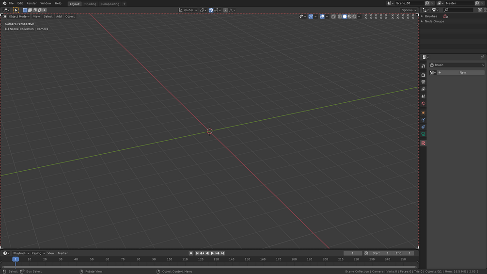The height and width of the screenshot is (274, 487).
Task: Open the Edit menu
Action: 20,3
